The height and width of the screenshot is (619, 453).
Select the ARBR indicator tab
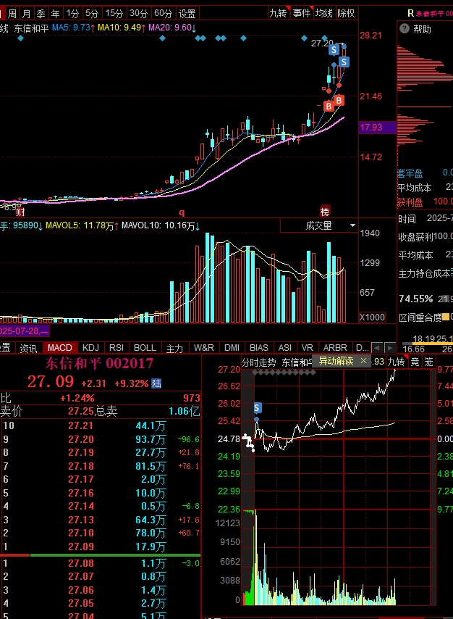335,348
